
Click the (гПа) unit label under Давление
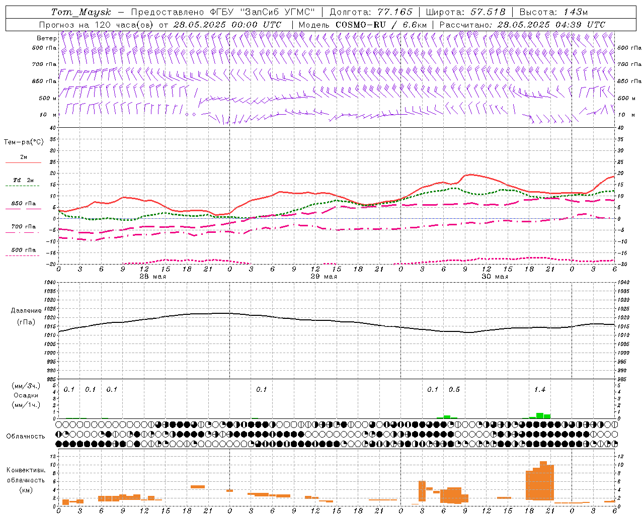[26, 322]
